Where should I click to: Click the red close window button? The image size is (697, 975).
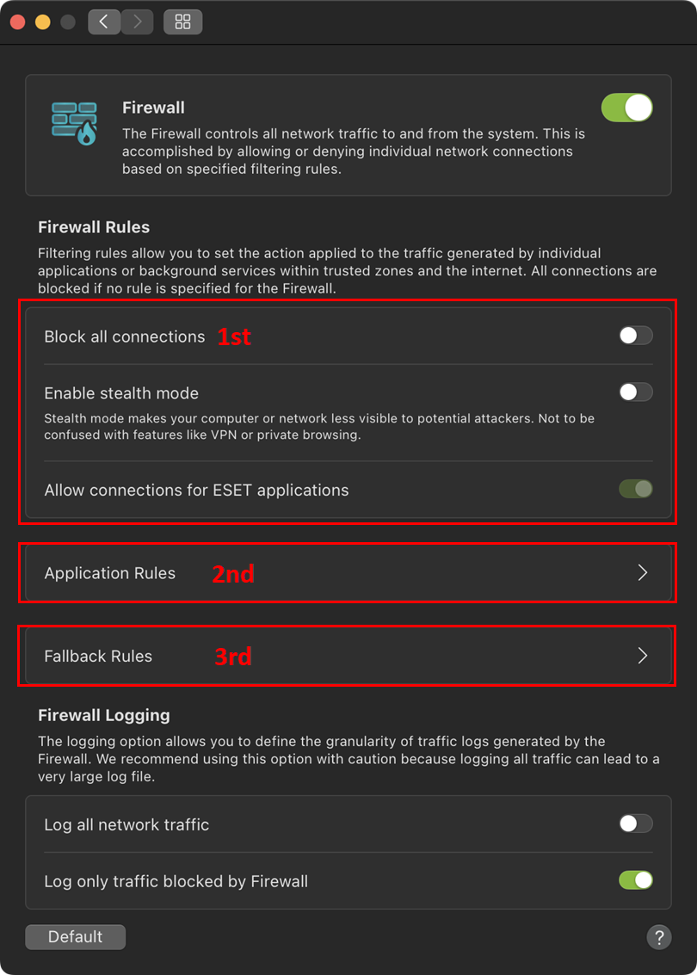coord(17,22)
